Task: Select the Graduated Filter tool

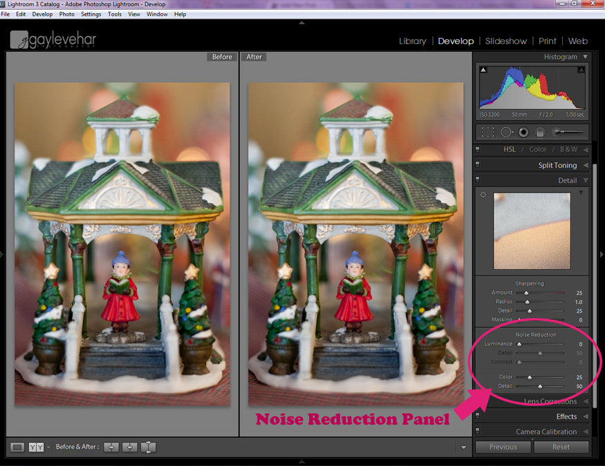Action: (540, 132)
